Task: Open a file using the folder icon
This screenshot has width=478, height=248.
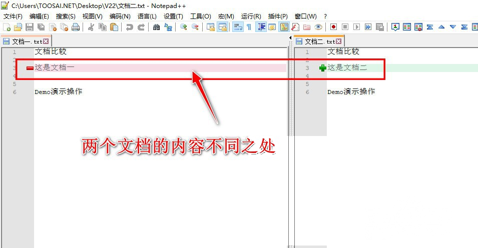Action: (x=18, y=27)
